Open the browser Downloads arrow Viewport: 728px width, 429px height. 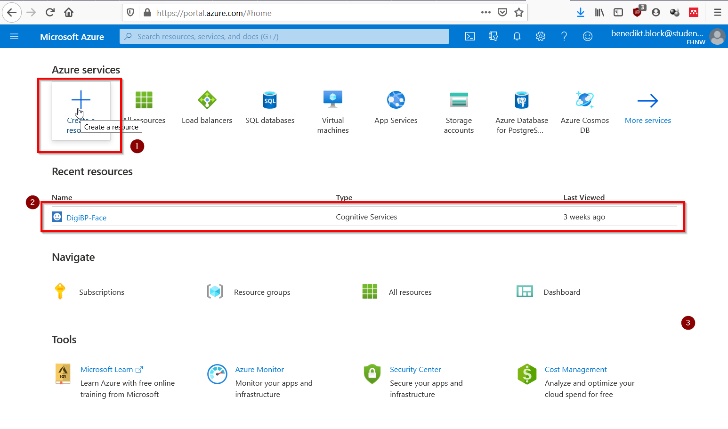(581, 12)
